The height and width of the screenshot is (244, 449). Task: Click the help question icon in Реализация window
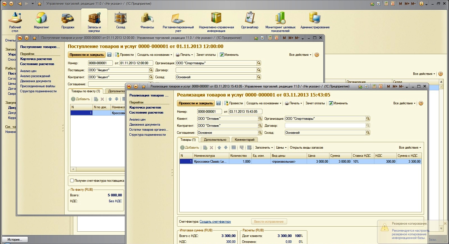421,103
